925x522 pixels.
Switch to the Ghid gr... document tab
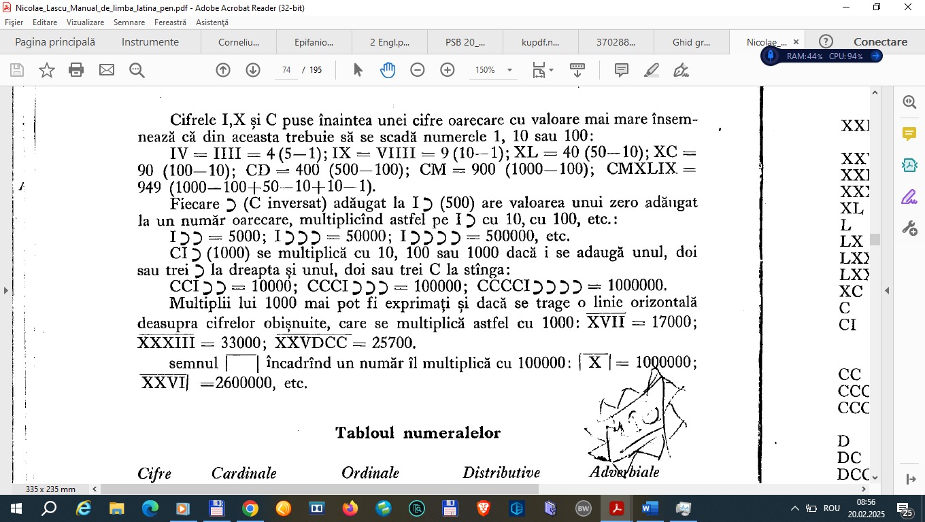click(692, 42)
